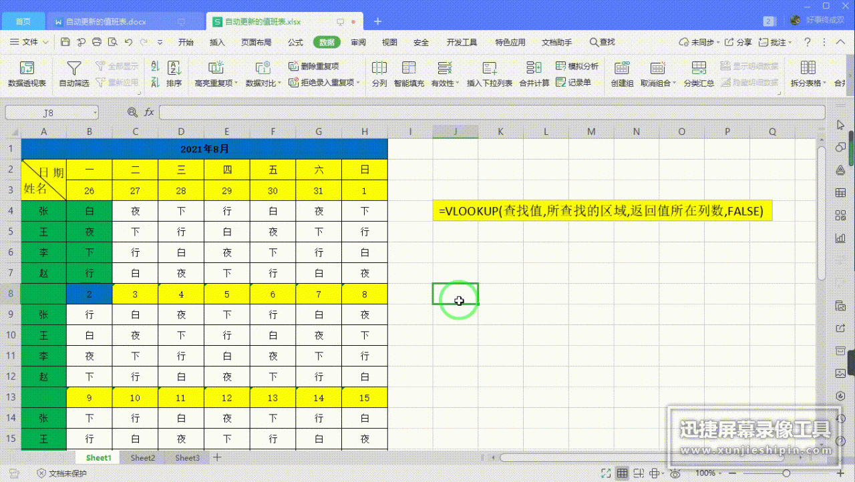Expand the Name Box J8 dropdown
The width and height of the screenshot is (855, 482).
tap(94, 113)
